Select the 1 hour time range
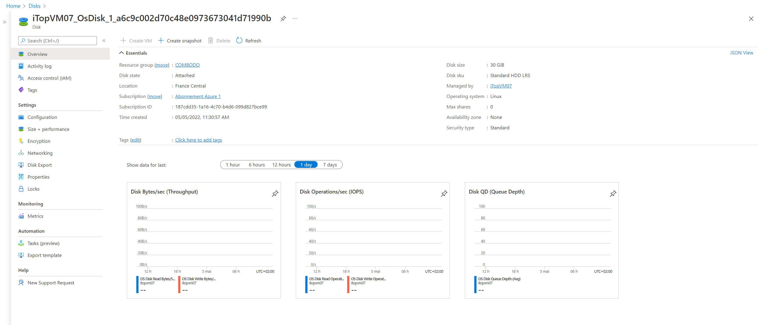Screen dimensions: 763x325 tap(233, 165)
